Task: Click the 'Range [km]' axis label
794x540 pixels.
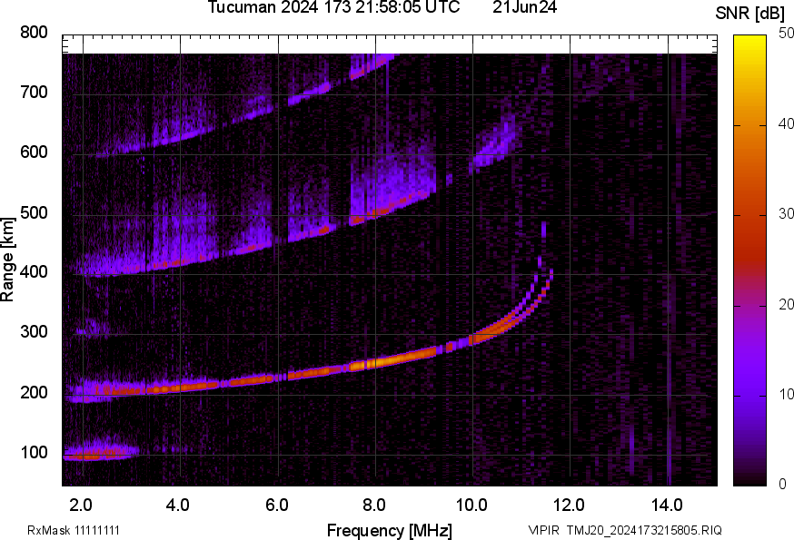Action: pyautogui.click(x=7, y=260)
